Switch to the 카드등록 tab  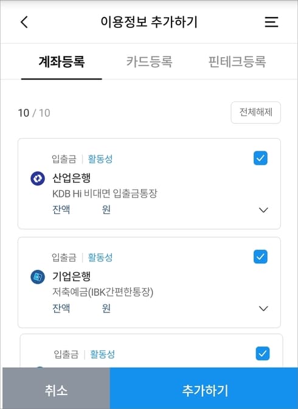click(149, 62)
